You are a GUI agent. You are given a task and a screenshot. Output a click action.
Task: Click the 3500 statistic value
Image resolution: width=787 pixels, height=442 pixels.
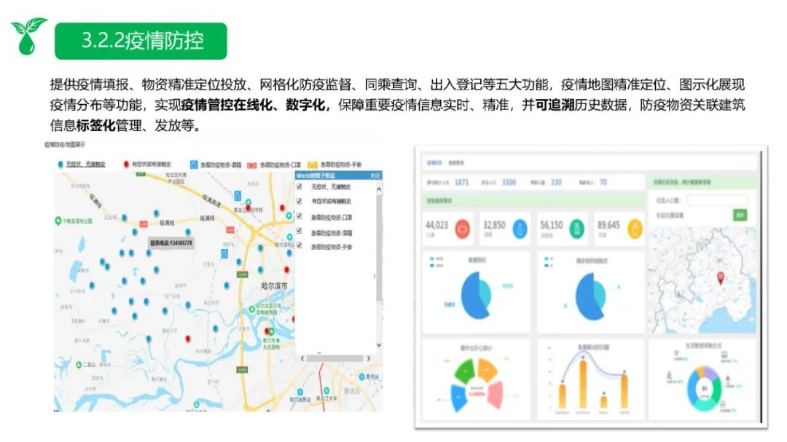(x=509, y=182)
